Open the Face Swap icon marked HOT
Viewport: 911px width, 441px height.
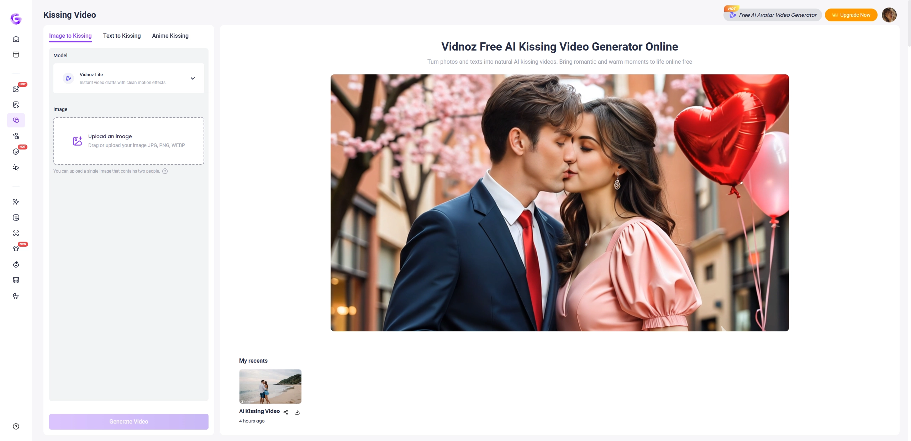click(16, 151)
